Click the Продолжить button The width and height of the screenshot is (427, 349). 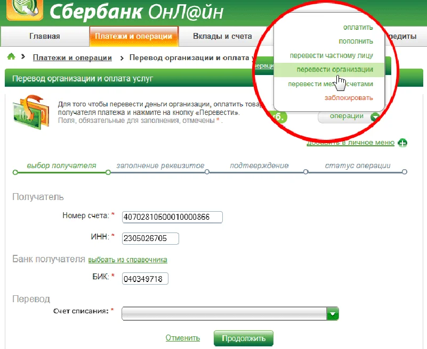pos(244,338)
